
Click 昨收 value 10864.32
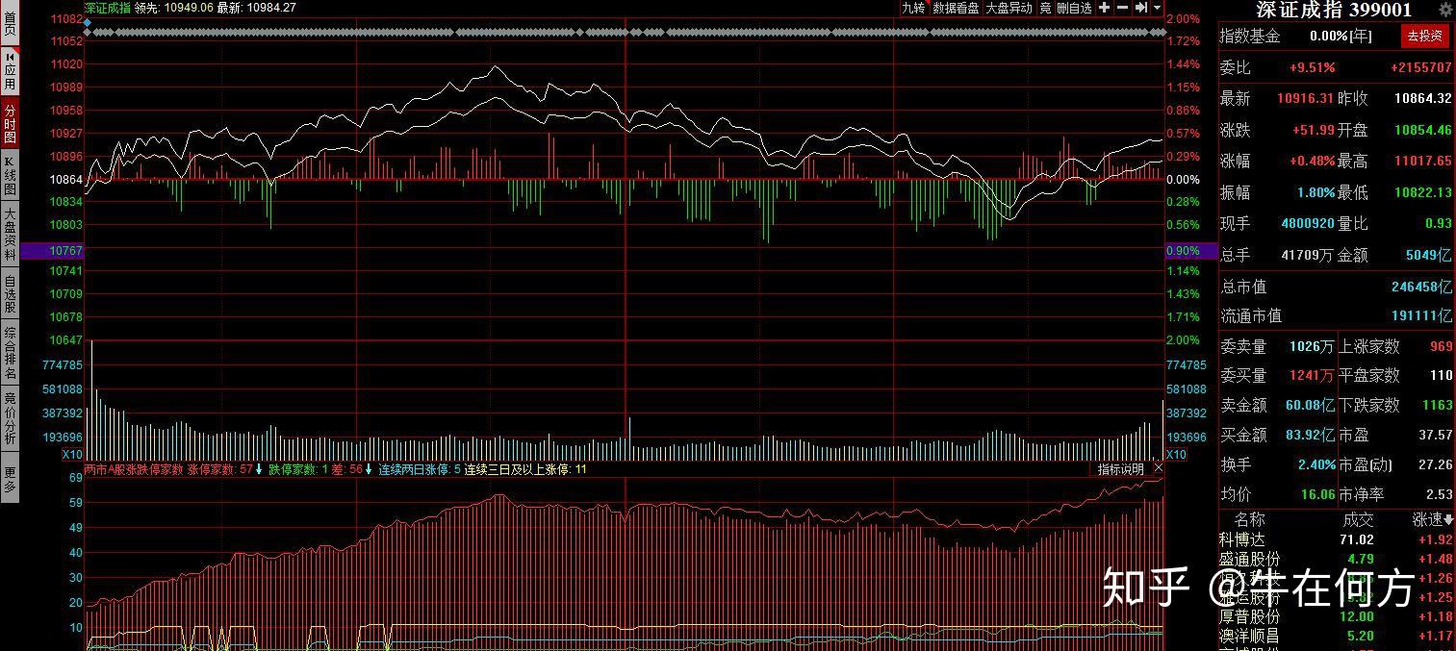[1423, 98]
